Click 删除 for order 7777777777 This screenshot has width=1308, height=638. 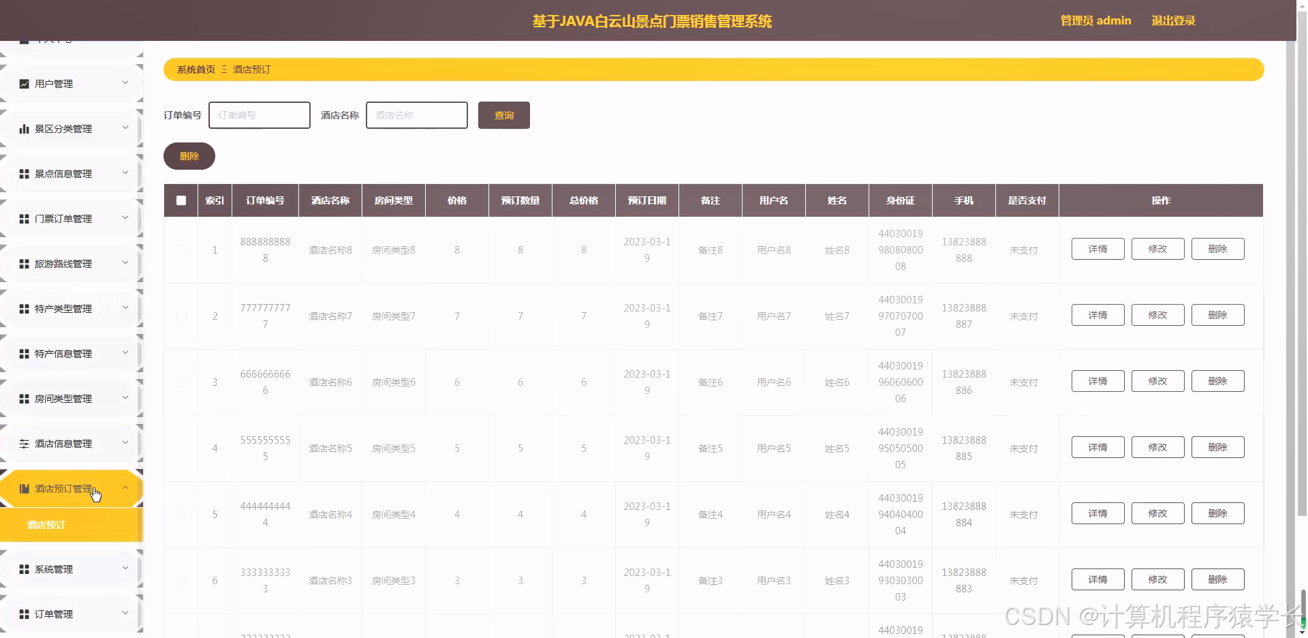(x=1217, y=315)
